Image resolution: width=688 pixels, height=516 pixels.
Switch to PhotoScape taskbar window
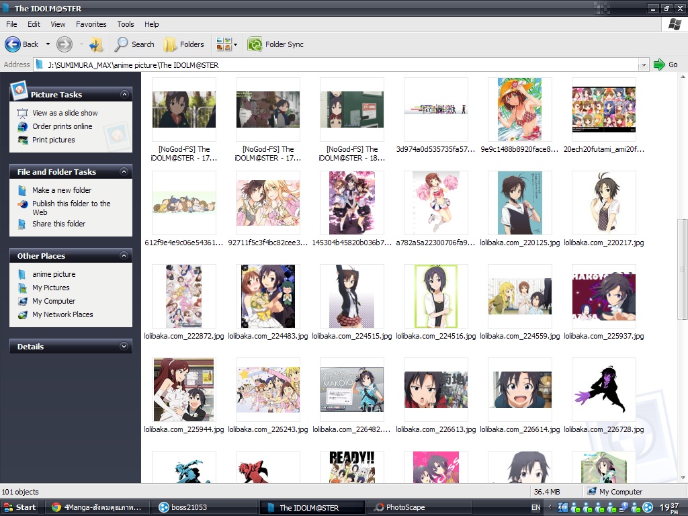[x=419, y=507]
